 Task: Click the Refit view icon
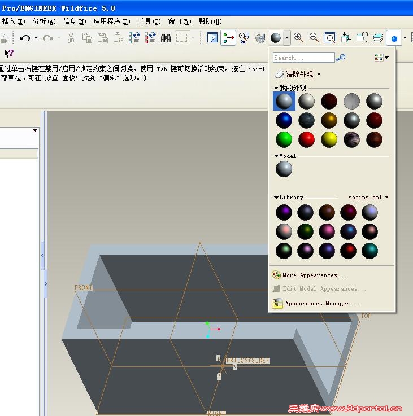pos(330,38)
